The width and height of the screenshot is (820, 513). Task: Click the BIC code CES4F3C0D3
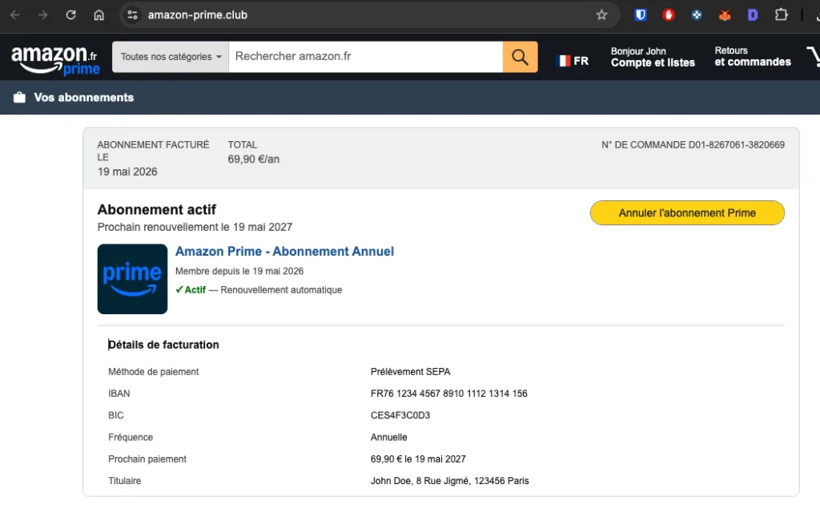click(x=400, y=416)
